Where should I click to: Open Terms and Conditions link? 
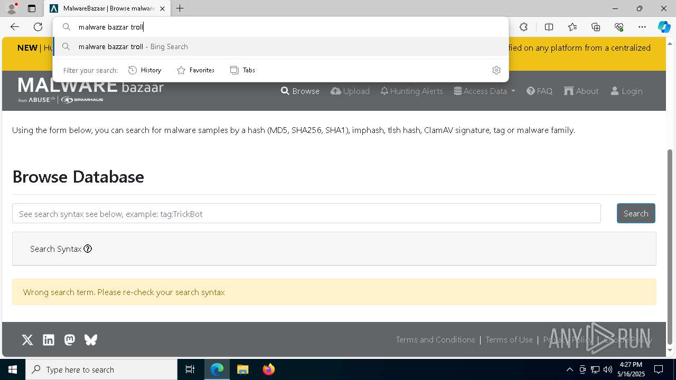click(435, 340)
